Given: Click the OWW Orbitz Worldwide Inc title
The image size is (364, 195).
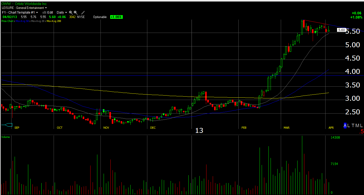Looking at the screenshot, I should (x=24, y=4).
